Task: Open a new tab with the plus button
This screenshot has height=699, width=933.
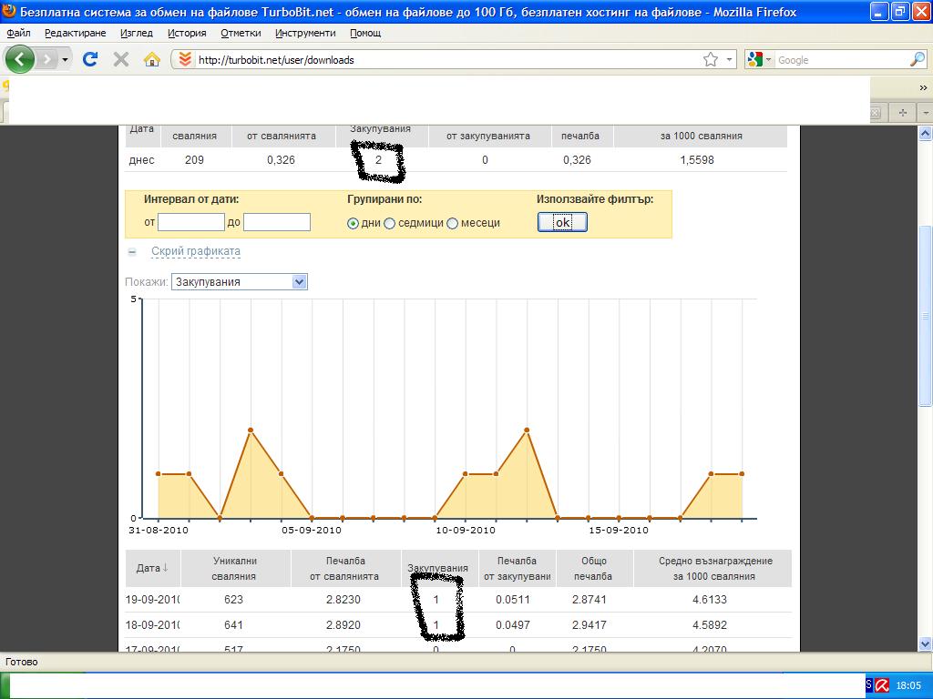Action: click(x=903, y=112)
